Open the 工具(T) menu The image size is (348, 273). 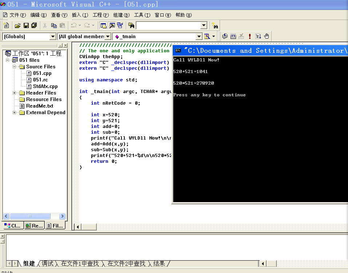pos(142,15)
